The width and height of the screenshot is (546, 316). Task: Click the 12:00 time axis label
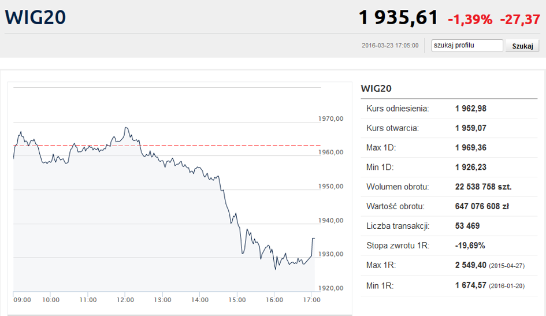[125, 300]
